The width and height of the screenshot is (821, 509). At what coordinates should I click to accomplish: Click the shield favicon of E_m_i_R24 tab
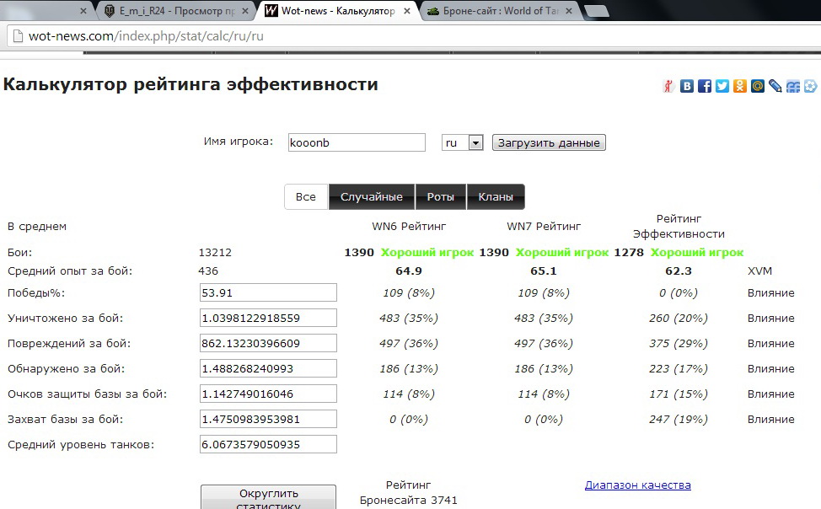[x=110, y=10]
